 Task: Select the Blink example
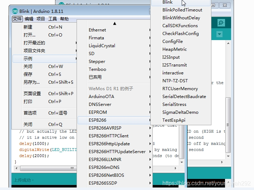[181, 2]
